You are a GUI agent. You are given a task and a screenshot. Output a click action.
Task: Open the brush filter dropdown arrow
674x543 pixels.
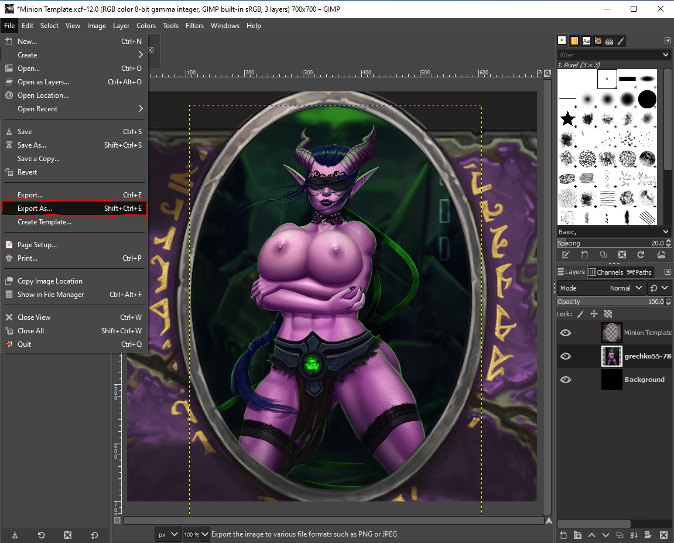tap(665, 54)
